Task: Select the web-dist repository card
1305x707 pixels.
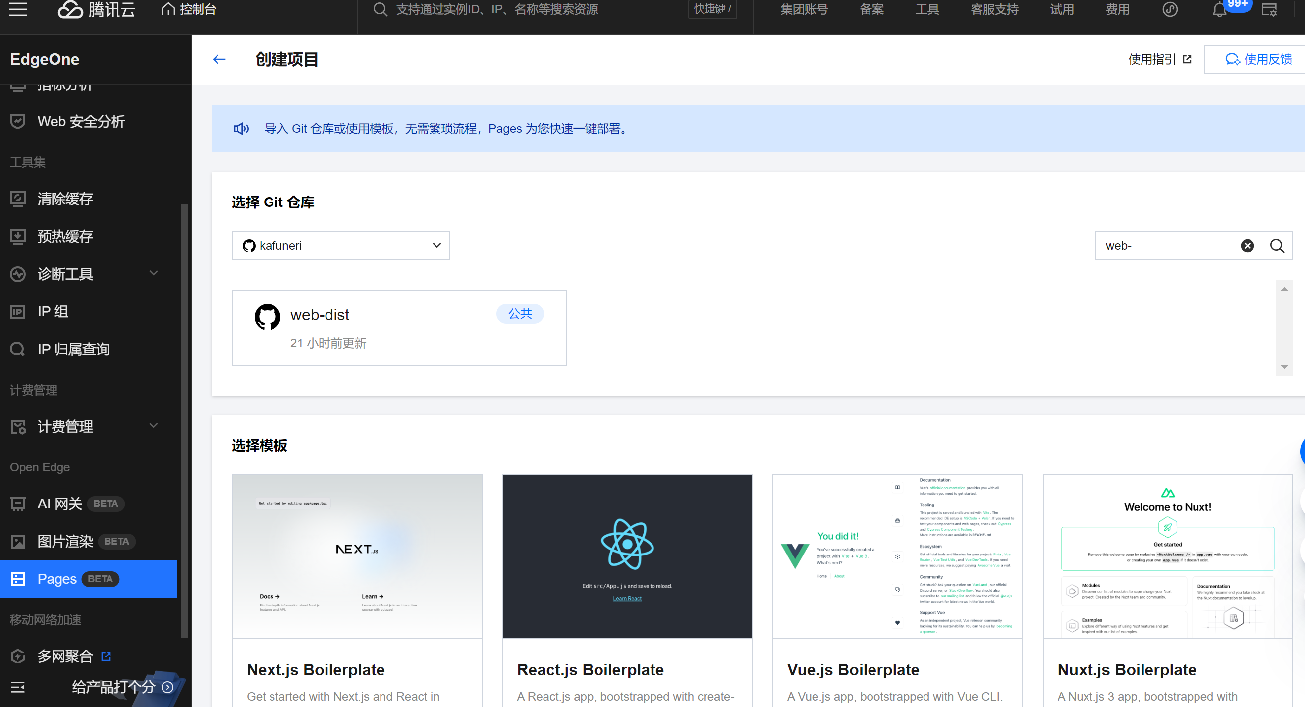Action: point(399,328)
